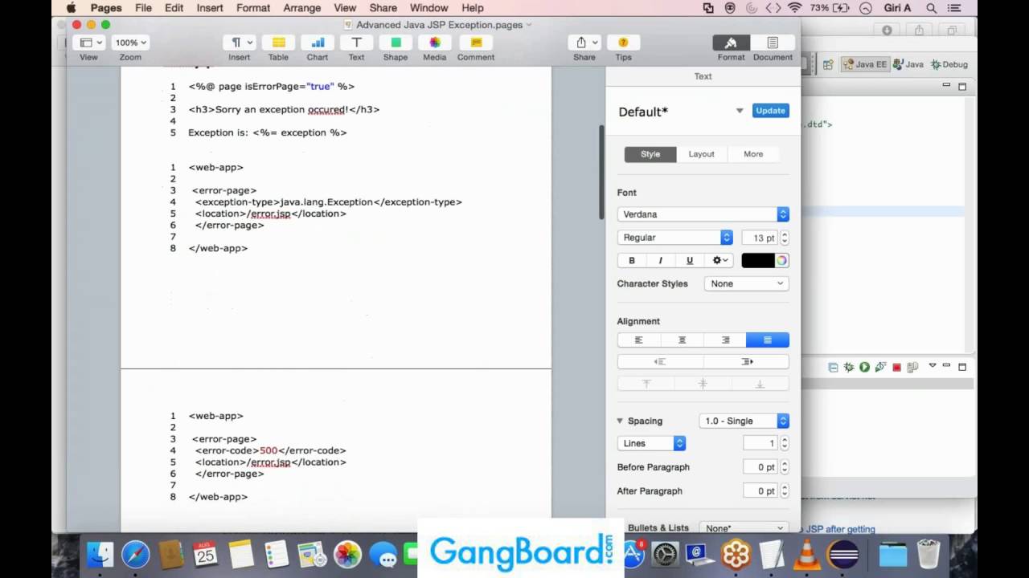Switch to Debug perspective in Eclipse
1029x578 pixels.
click(x=949, y=65)
